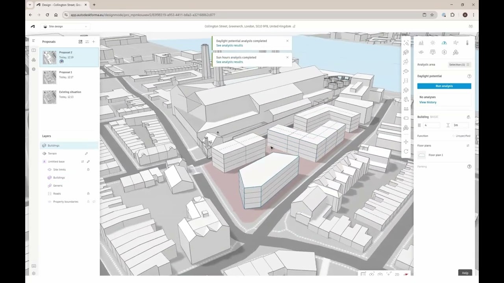This screenshot has width=504, height=283.
Task: Bookmark this page with star icon
Action: [x=432, y=15]
